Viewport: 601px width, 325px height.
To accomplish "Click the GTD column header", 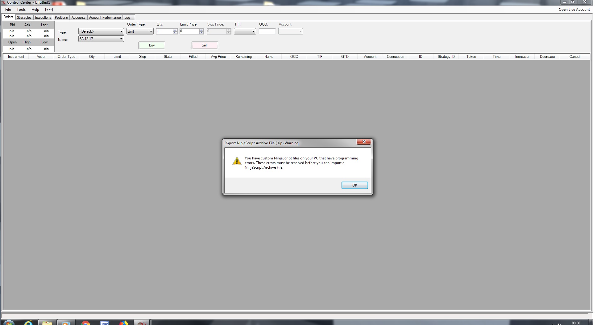I will tap(345, 57).
